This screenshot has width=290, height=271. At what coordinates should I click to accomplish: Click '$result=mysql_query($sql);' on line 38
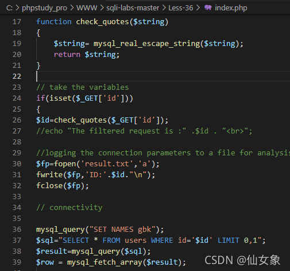[x=93, y=251]
